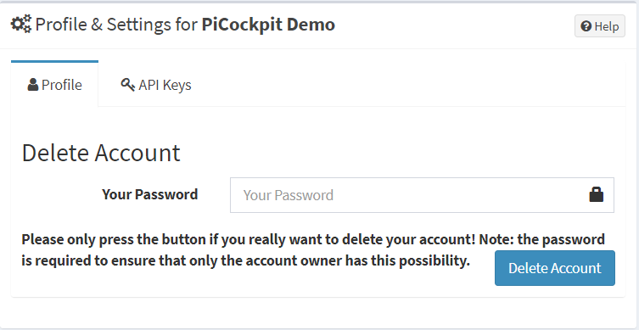Click the gears icon beside Profile & Settings
The height and width of the screenshot is (330, 639).
(20, 24)
